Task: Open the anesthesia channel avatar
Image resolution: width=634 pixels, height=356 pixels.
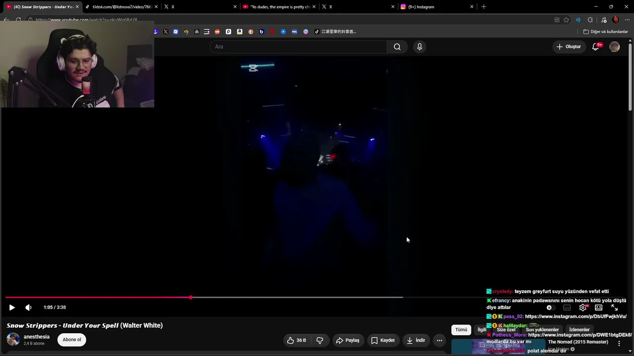Action: click(x=13, y=340)
